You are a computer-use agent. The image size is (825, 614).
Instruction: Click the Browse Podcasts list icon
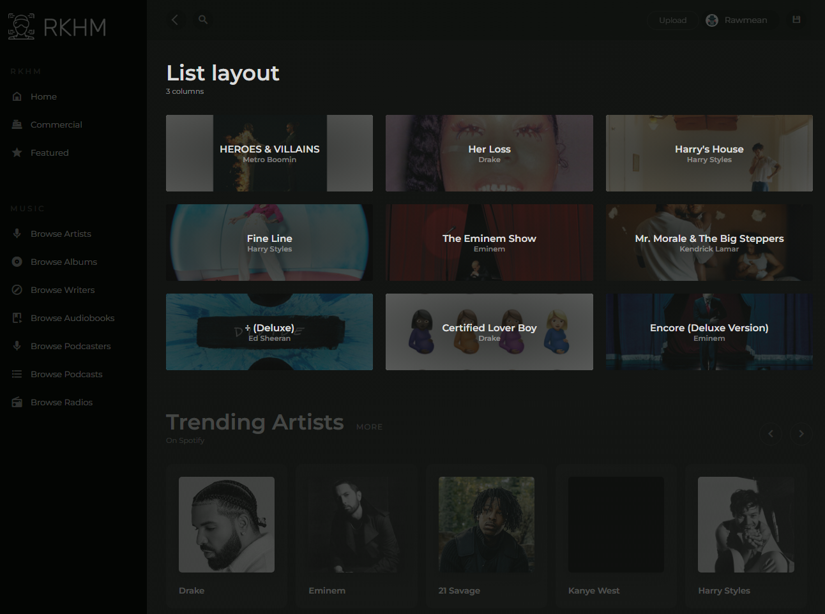point(17,374)
